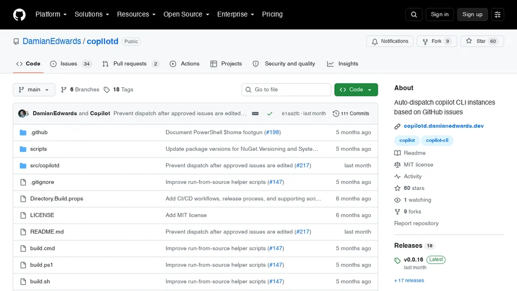517x291 pixels.
Task: Click the Notifications bell icon
Action: tap(374, 41)
